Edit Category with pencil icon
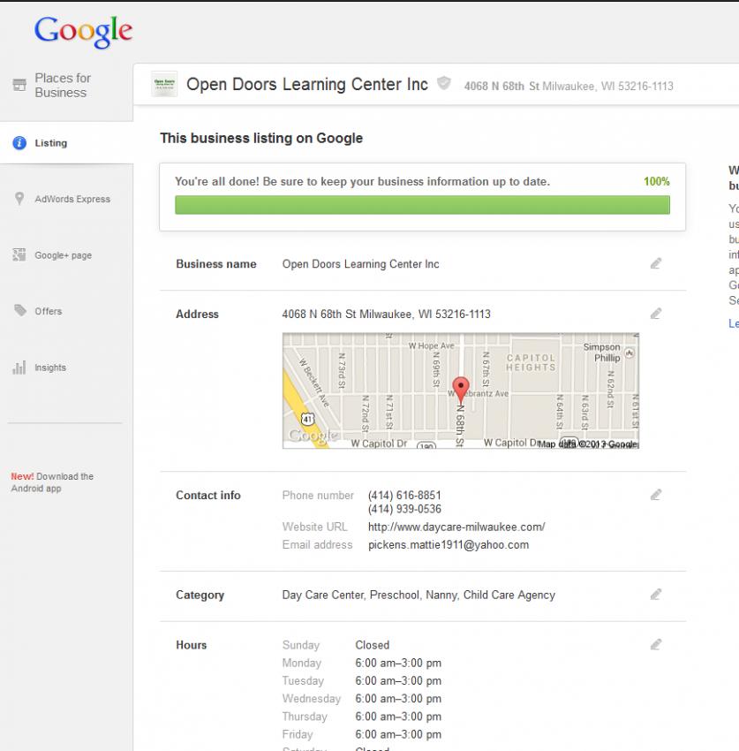739x751 pixels. tap(656, 595)
